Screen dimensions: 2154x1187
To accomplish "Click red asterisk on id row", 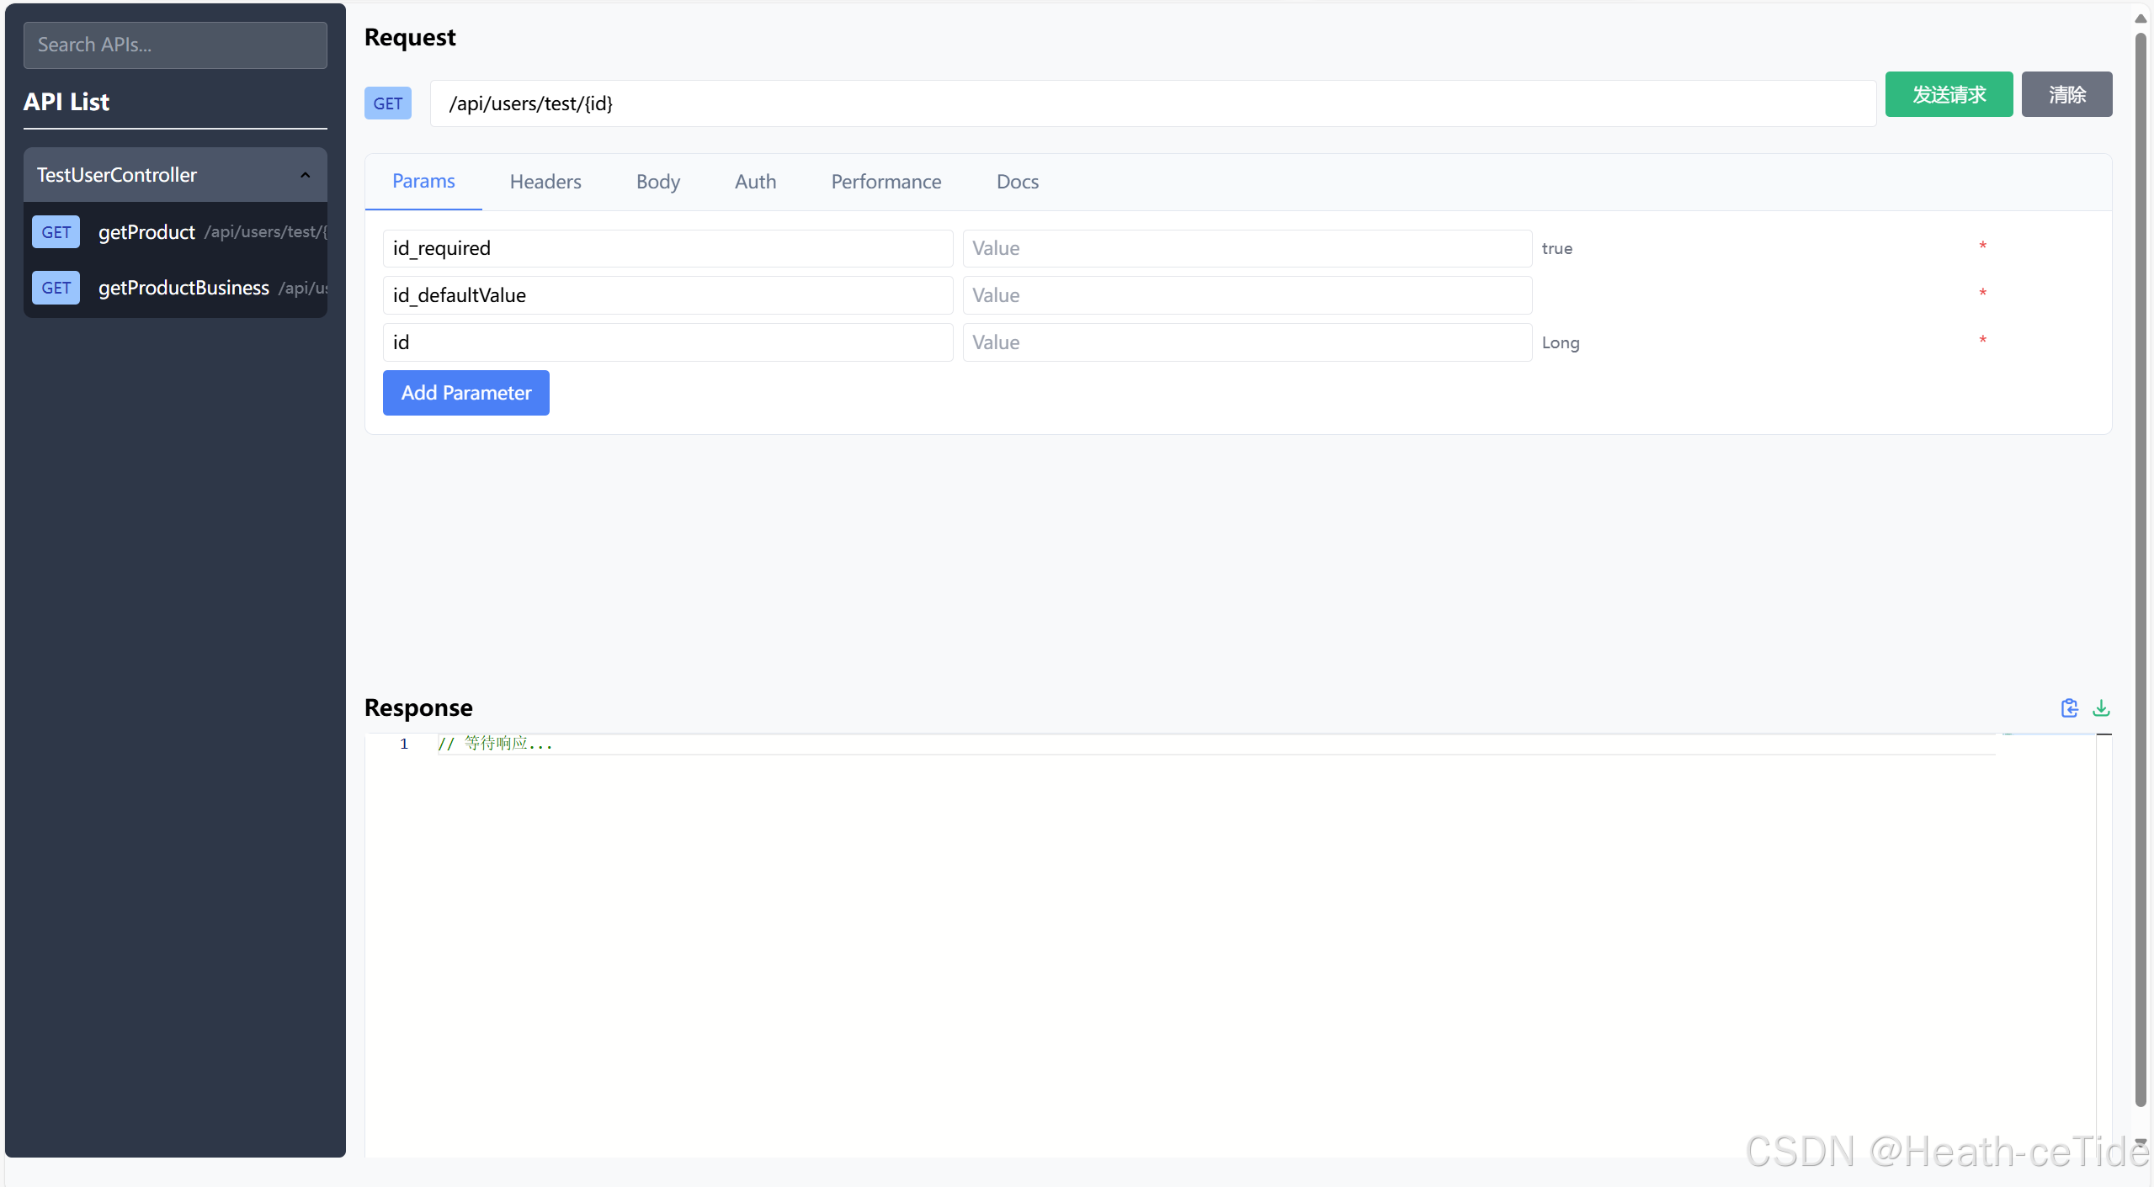I will (x=1982, y=341).
